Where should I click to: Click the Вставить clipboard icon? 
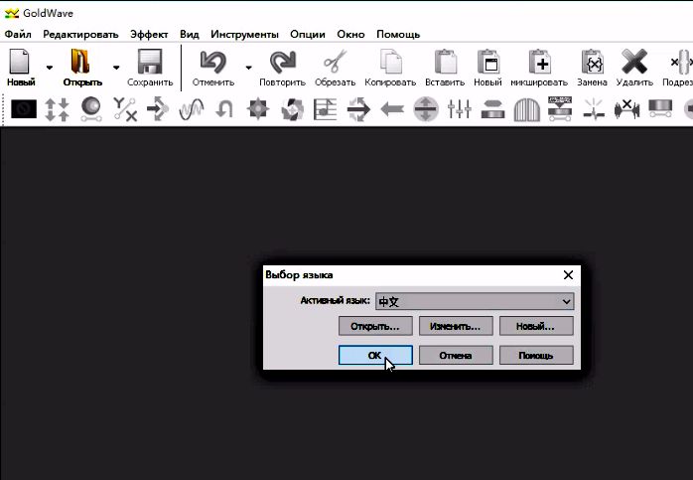445,62
